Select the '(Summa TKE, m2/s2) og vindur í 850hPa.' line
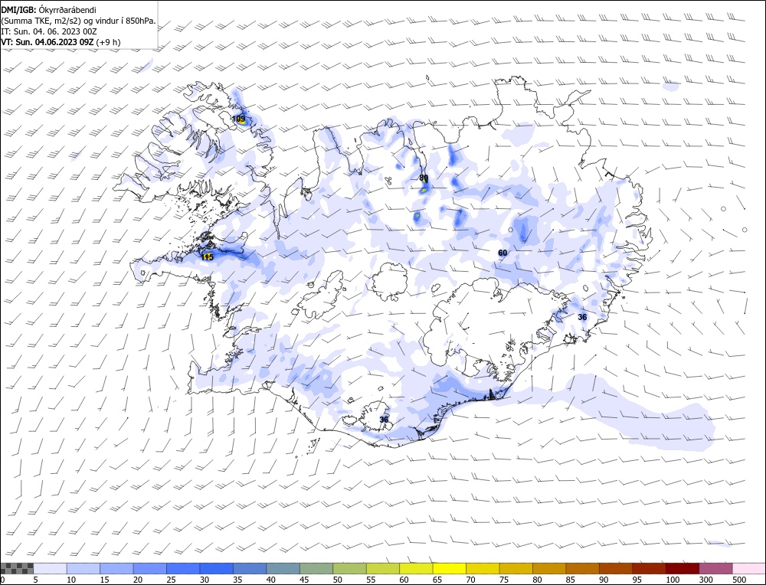Image resolution: width=766 pixels, height=585 pixels. pyautogui.click(x=78, y=21)
